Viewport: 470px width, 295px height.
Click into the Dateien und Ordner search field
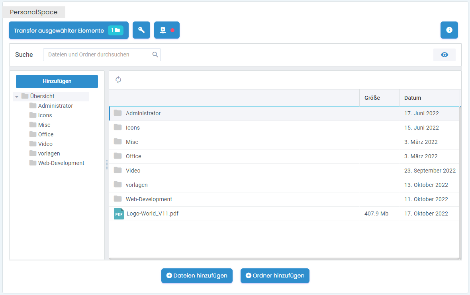98,54
